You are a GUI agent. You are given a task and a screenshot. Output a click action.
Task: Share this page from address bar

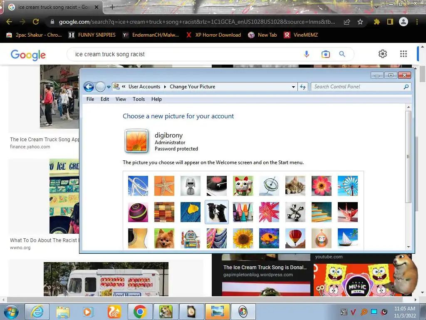coord(347,22)
